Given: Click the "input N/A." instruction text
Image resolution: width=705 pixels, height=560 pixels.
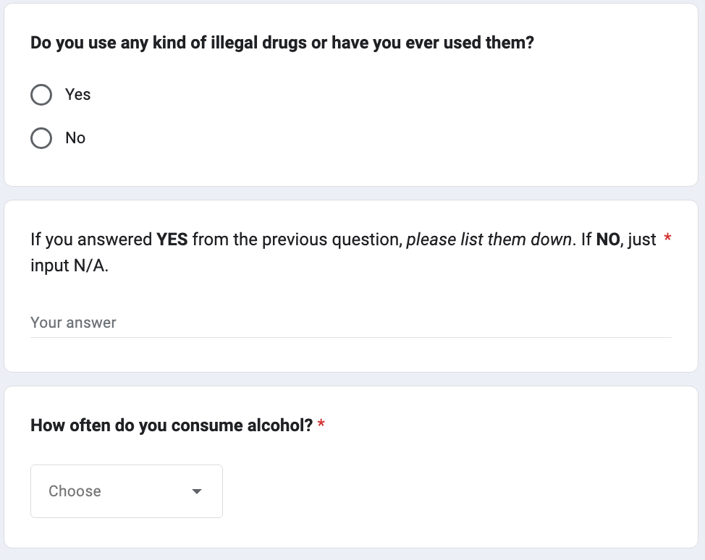Looking at the screenshot, I should click(x=69, y=266).
